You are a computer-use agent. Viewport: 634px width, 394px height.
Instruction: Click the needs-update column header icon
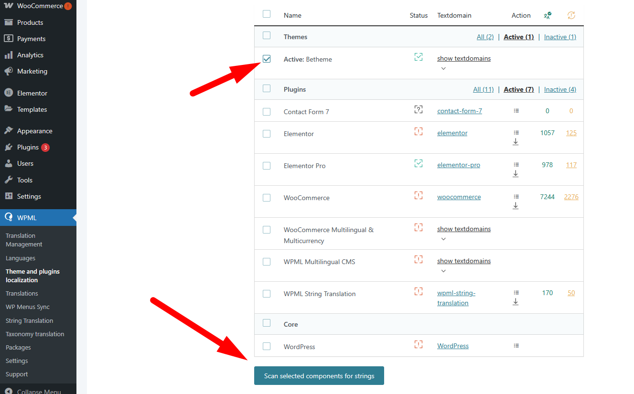[571, 15]
